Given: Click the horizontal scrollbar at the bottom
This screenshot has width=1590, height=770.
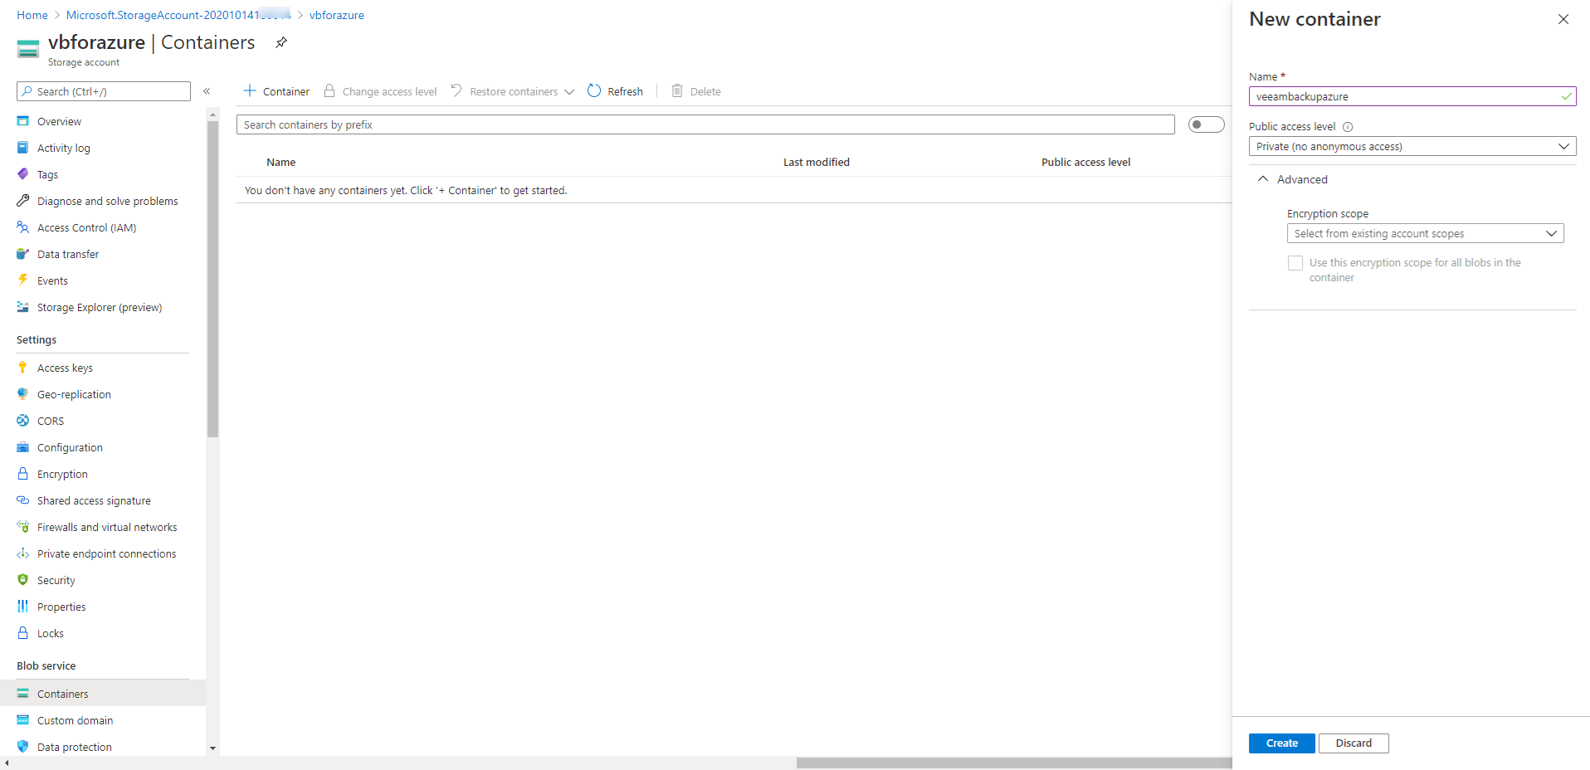Looking at the screenshot, I should [1014, 763].
